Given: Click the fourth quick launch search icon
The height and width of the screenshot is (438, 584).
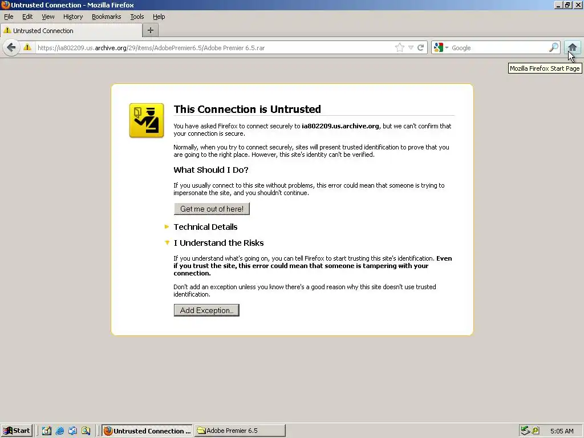Looking at the screenshot, I should coord(86,431).
